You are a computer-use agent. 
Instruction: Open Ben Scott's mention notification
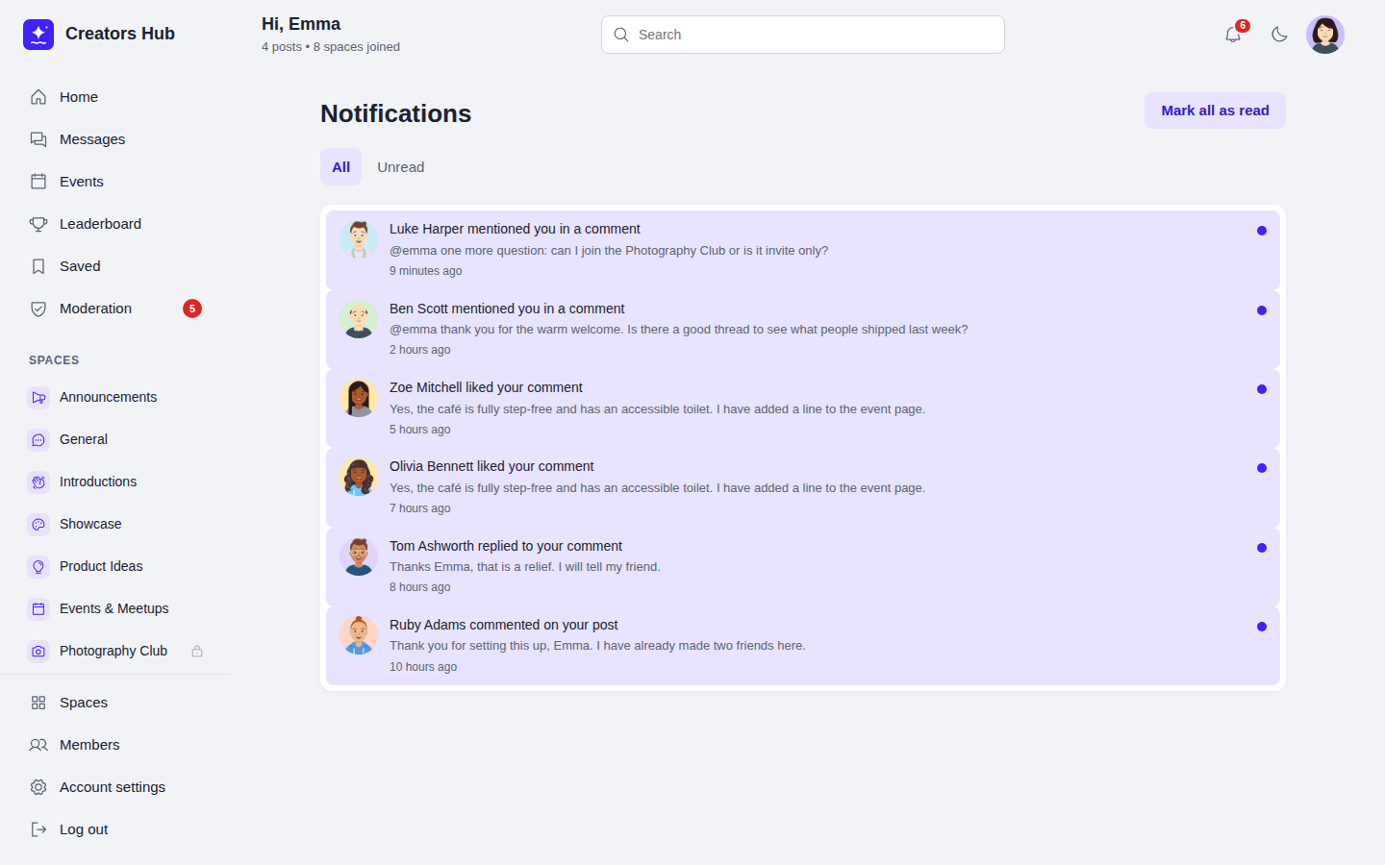point(803,329)
